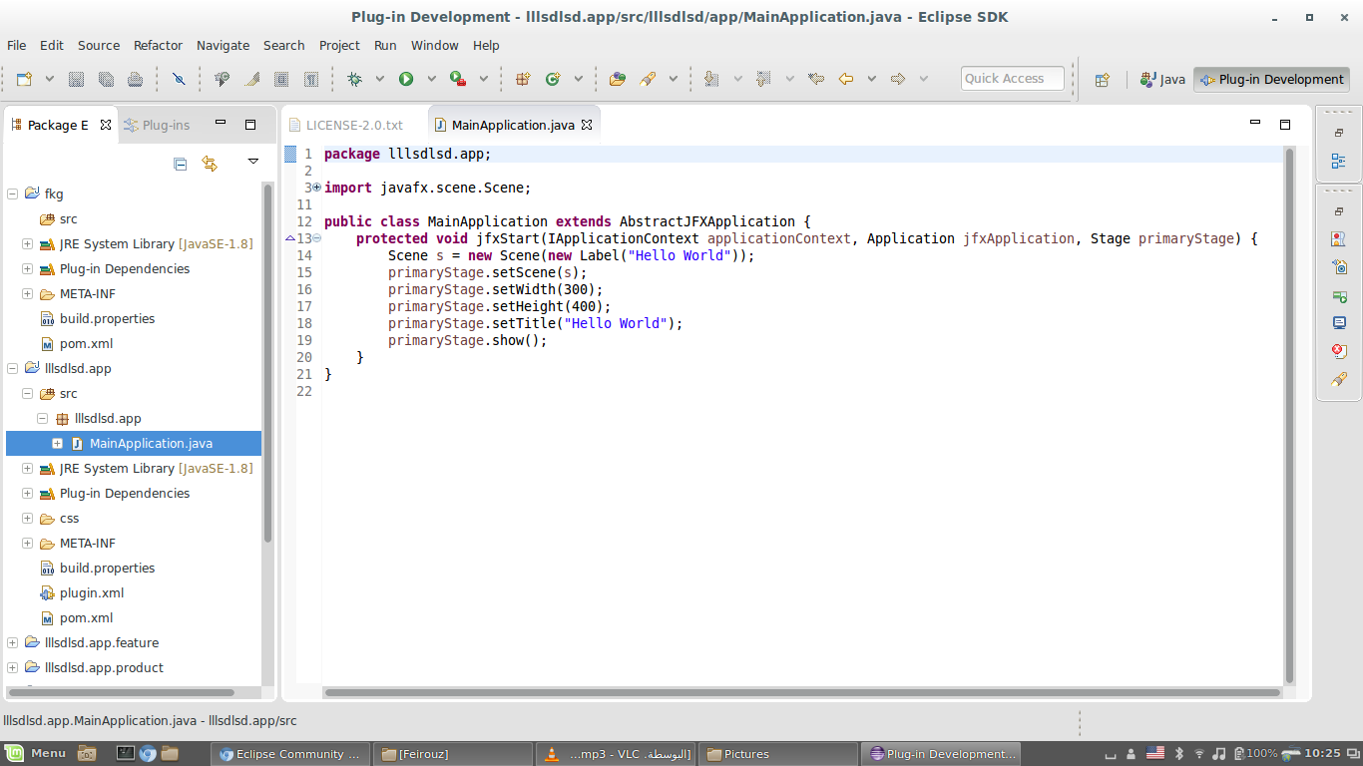Select the Plug-in Development perspective button

point(1272,80)
